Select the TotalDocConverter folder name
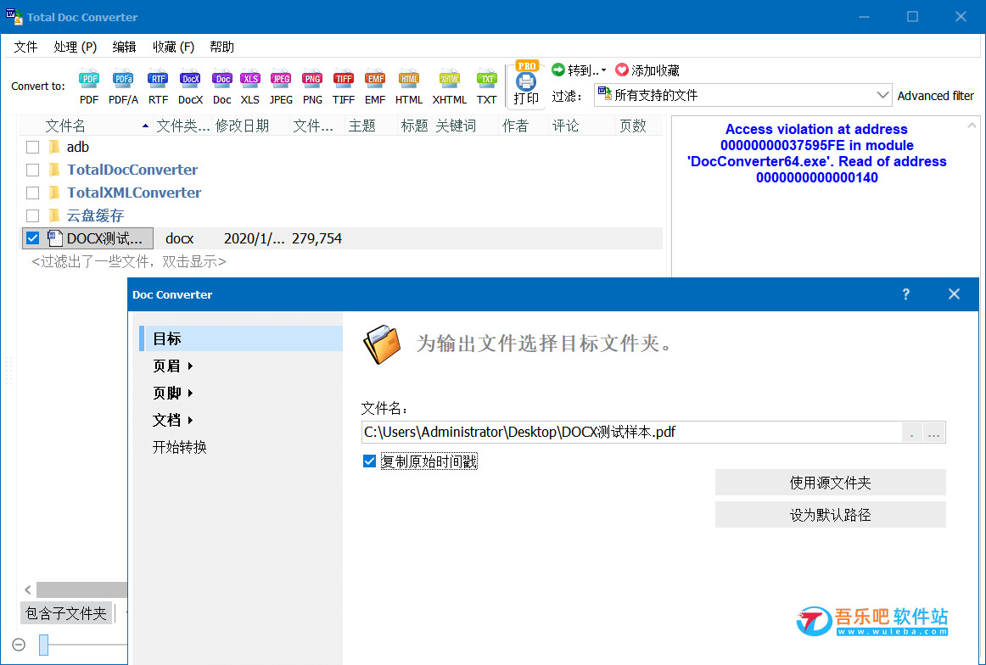 [x=132, y=170]
